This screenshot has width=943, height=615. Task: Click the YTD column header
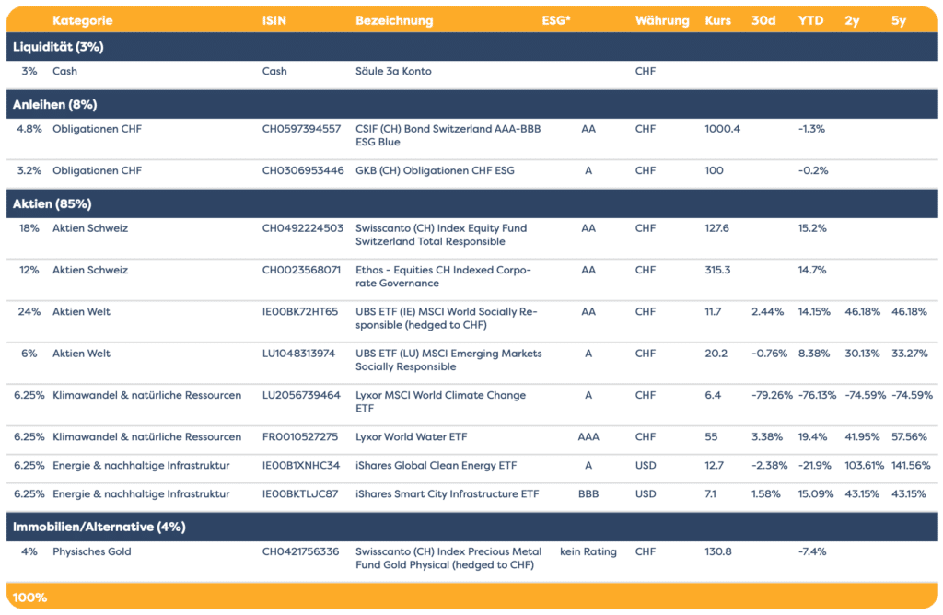click(x=810, y=20)
